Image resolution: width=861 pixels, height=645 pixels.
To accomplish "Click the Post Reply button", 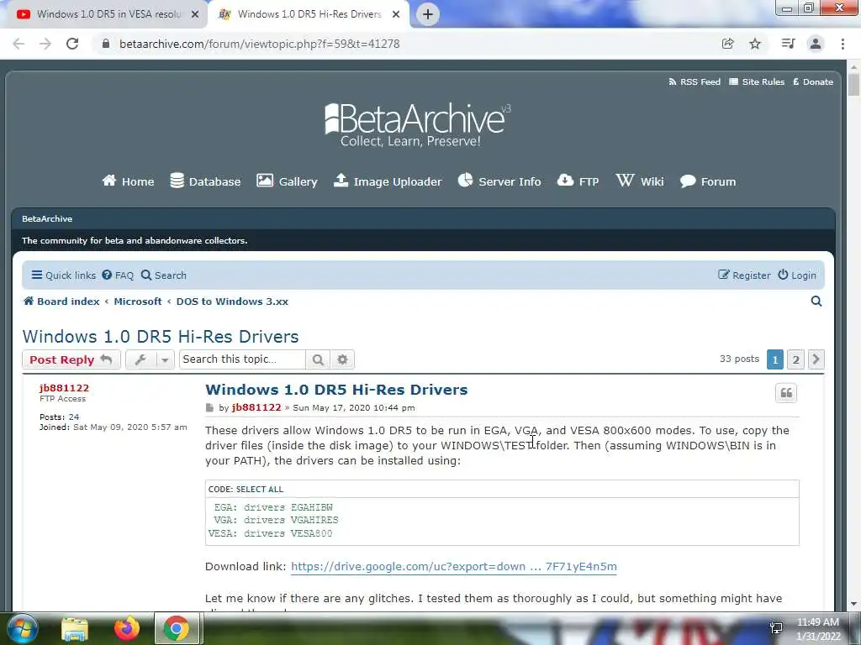I will (71, 359).
